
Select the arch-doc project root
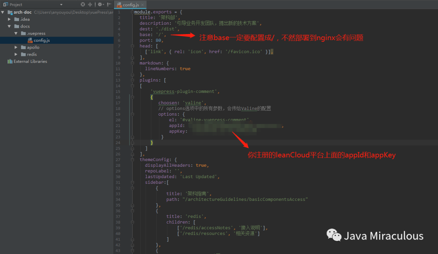(x=23, y=12)
